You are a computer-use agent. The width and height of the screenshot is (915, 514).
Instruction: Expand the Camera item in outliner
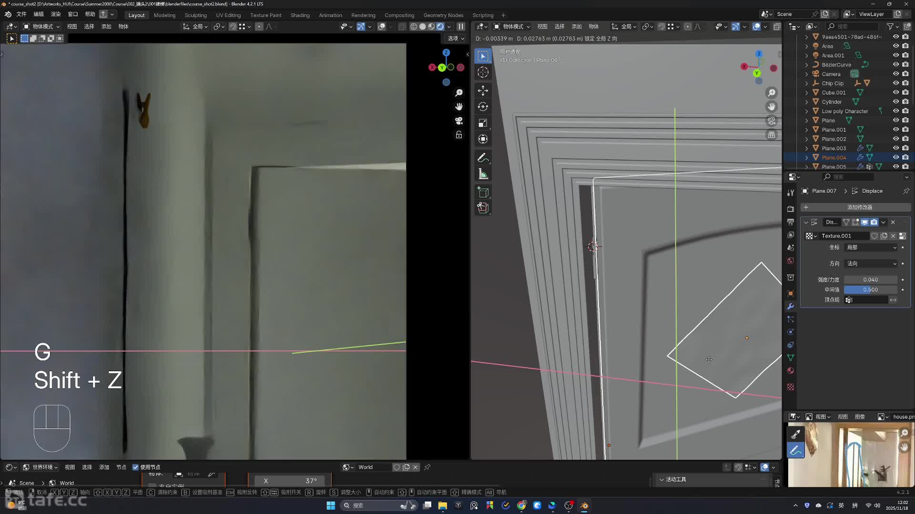tap(806, 74)
